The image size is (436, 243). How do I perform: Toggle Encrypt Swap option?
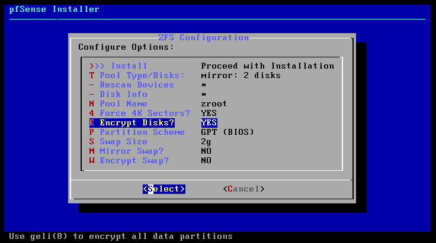click(x=129, y=160)
